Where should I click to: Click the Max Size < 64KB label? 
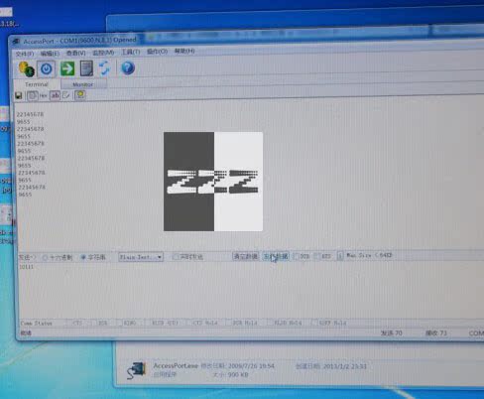[x=369, y=255]
